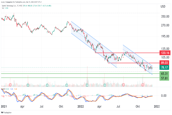Click the Okt label before 2022
Screen dimensions: 172x115
pos(61,106)
